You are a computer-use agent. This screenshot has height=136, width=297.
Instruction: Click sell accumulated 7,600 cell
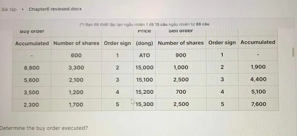point(258,104)
